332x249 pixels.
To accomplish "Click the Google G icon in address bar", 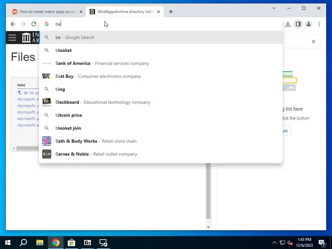I will coord(47,24).
